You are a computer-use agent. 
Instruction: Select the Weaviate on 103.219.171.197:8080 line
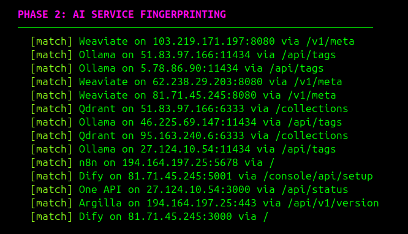point(192,42)
